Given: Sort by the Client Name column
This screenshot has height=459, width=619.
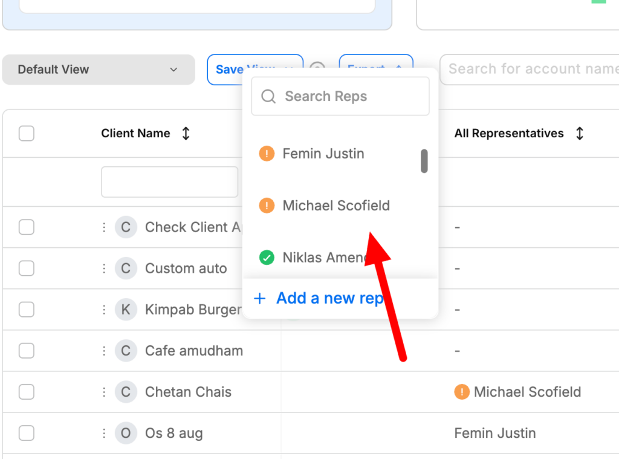Looking at the screenshot, I should (186, 133).
